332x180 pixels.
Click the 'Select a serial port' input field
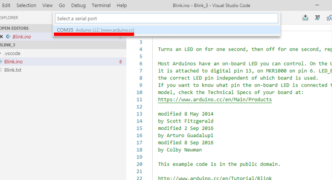click(166, 19)
